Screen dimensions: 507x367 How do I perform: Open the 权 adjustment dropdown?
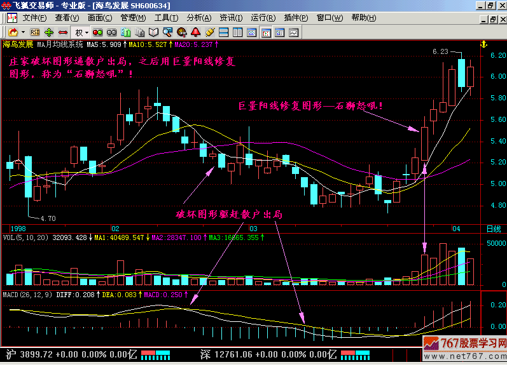83,32
